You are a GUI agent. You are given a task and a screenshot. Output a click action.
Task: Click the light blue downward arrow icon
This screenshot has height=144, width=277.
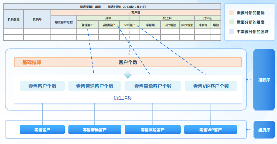128,75
